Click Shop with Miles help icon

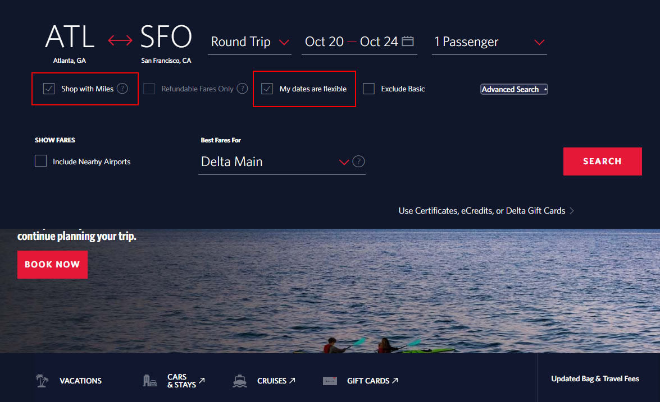click(122, 89)
